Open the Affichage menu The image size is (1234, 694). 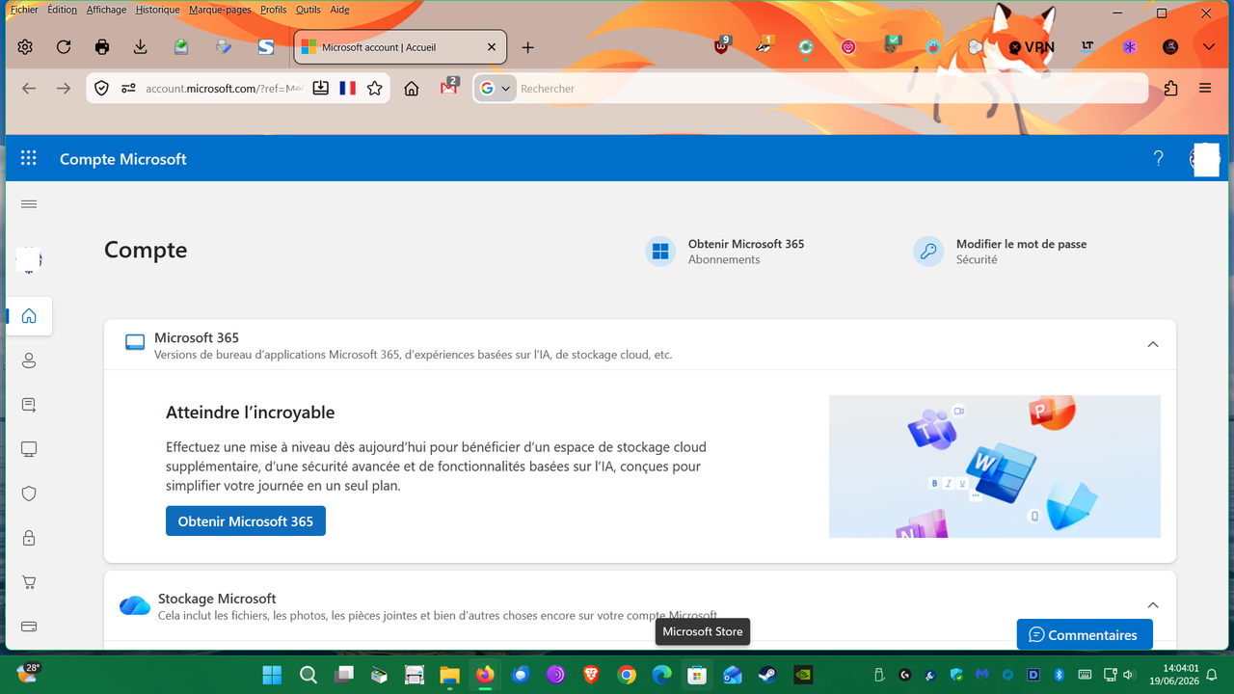coord(106,10)
